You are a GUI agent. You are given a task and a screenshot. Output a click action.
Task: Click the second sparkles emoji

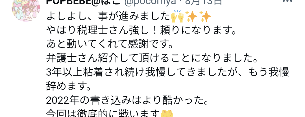pos(205,17)
